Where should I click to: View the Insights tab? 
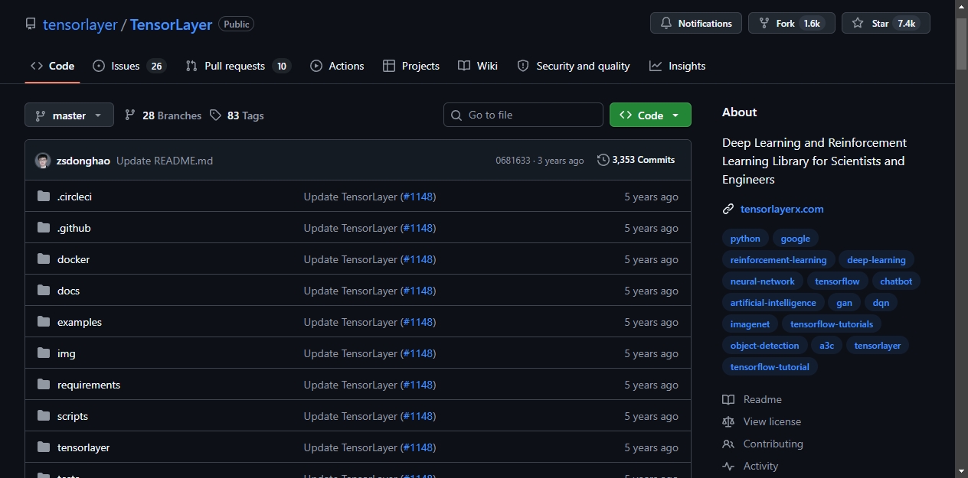click(678, 66)
